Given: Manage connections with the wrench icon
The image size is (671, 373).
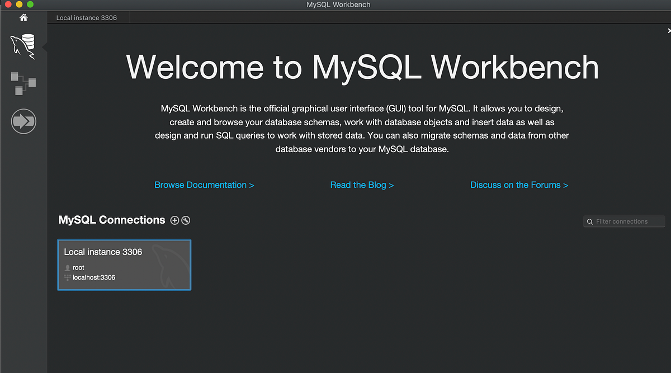Looking at the screenshot, I should pyautogui.click(x=186, y=220).
